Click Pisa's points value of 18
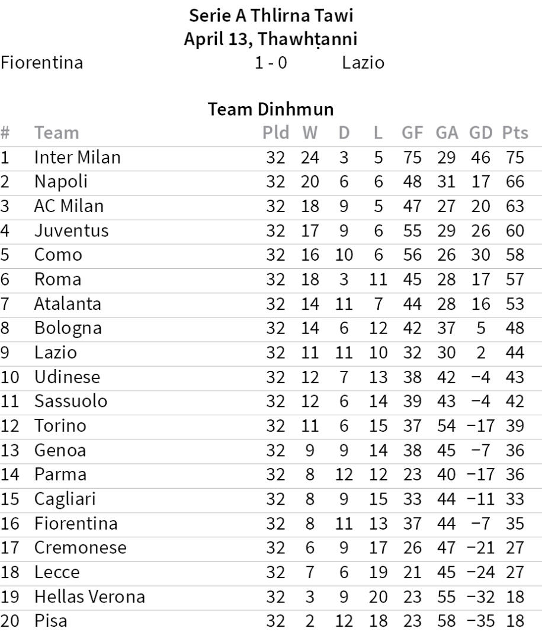The width and height of the screenshot is (542, 635). [x=515, y=621]
